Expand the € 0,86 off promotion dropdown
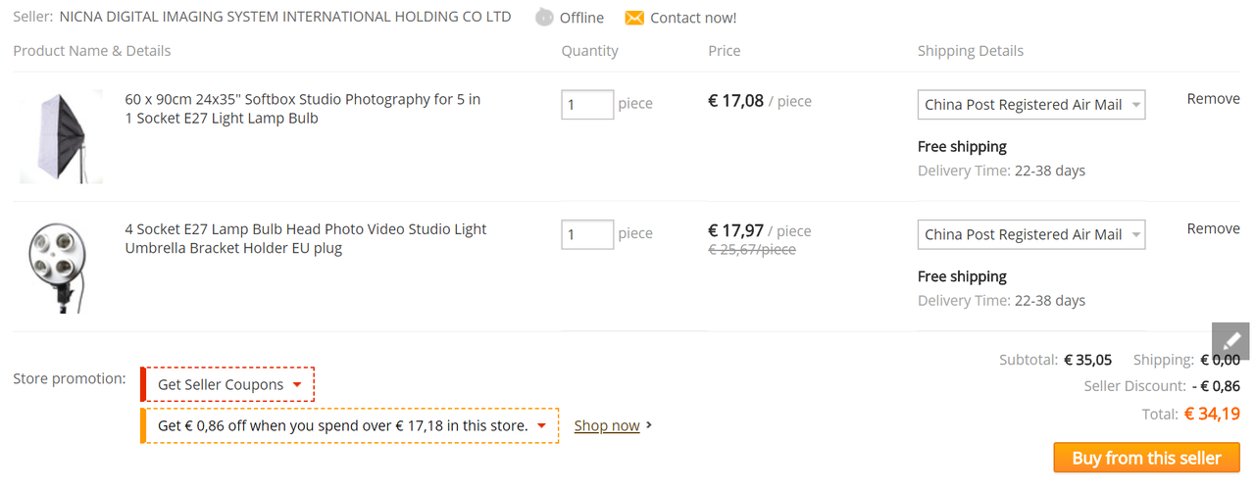 350,425
